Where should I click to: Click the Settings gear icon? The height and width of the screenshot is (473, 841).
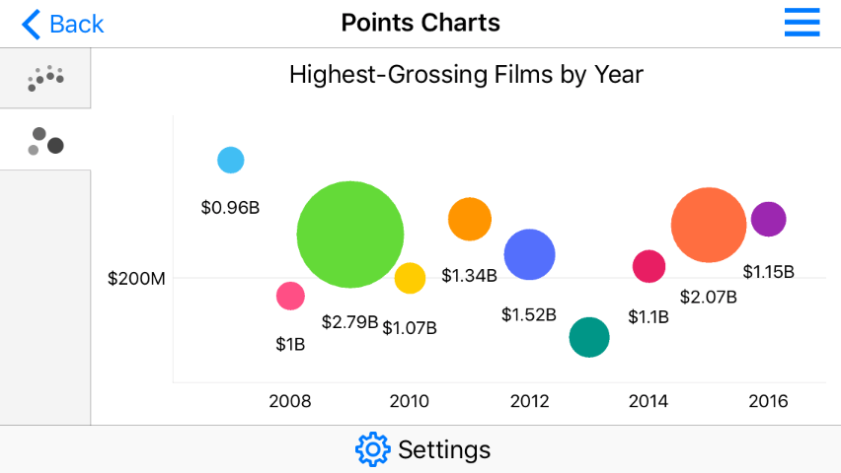(372, 449)
